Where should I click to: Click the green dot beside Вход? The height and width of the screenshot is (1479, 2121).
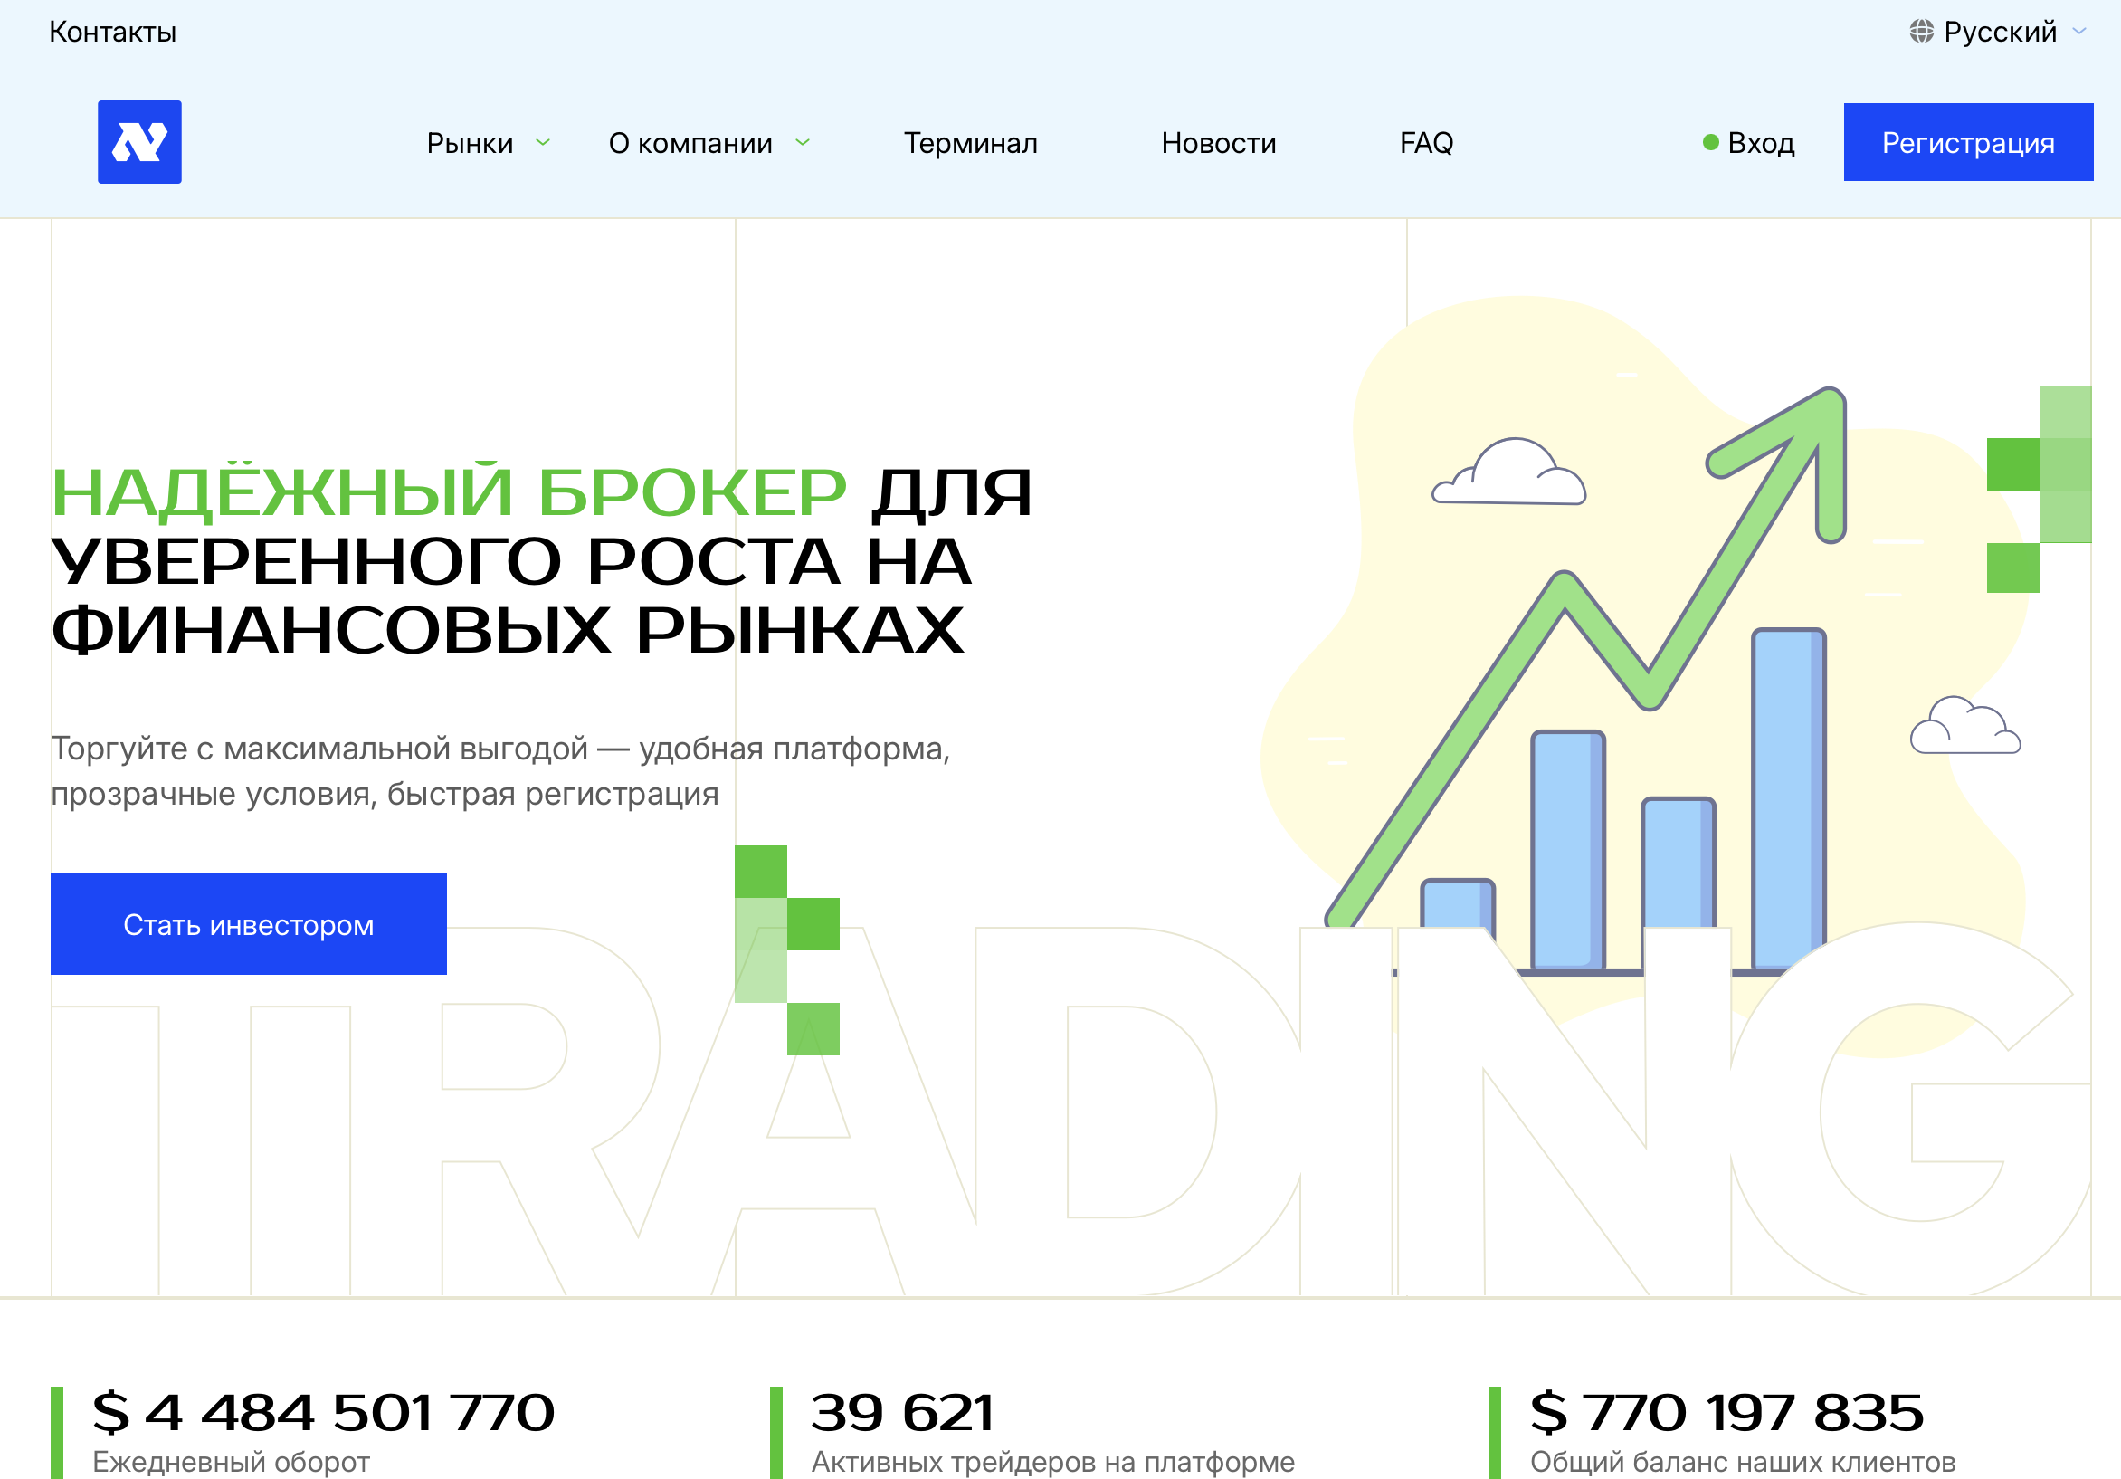pos(1710,142)
